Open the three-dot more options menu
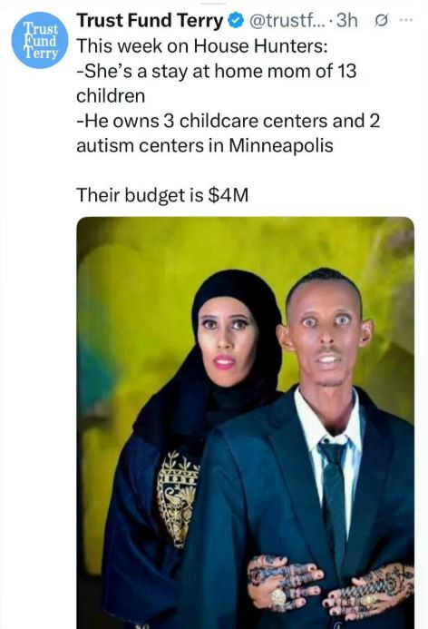 406,20
